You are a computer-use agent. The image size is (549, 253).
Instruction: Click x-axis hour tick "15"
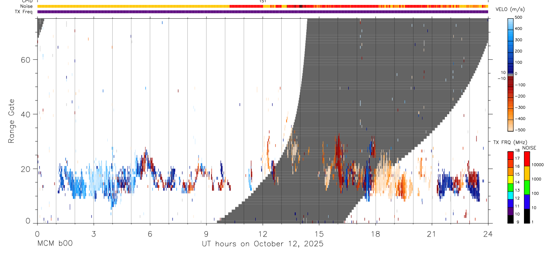319,234
